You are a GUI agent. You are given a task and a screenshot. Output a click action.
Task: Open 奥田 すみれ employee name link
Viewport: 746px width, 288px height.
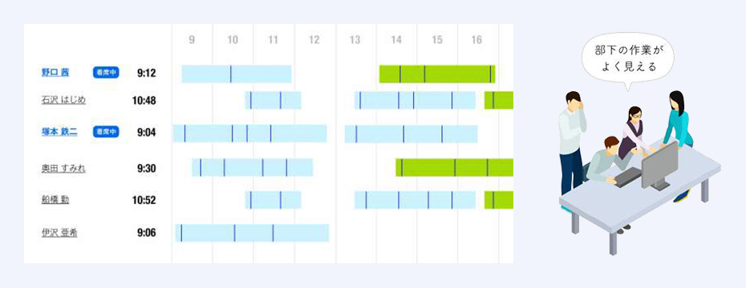pyautogui.click(x=63, y=169)
